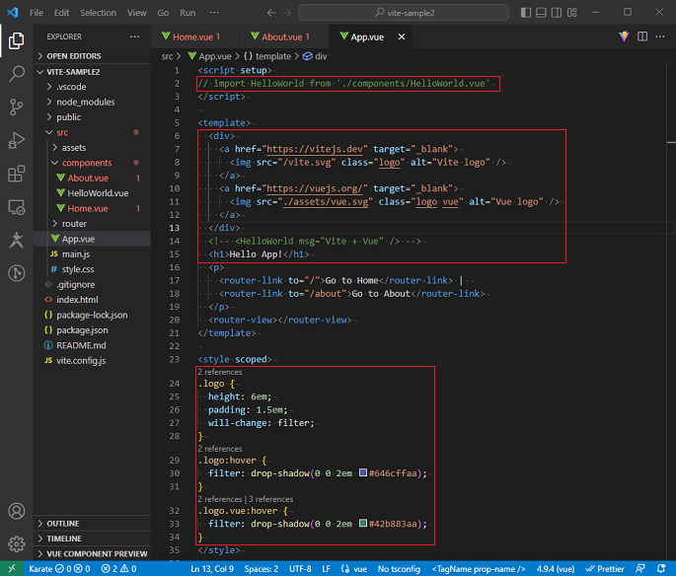
Task: Click the feedback icon in status bar
Action: point(640,569)
